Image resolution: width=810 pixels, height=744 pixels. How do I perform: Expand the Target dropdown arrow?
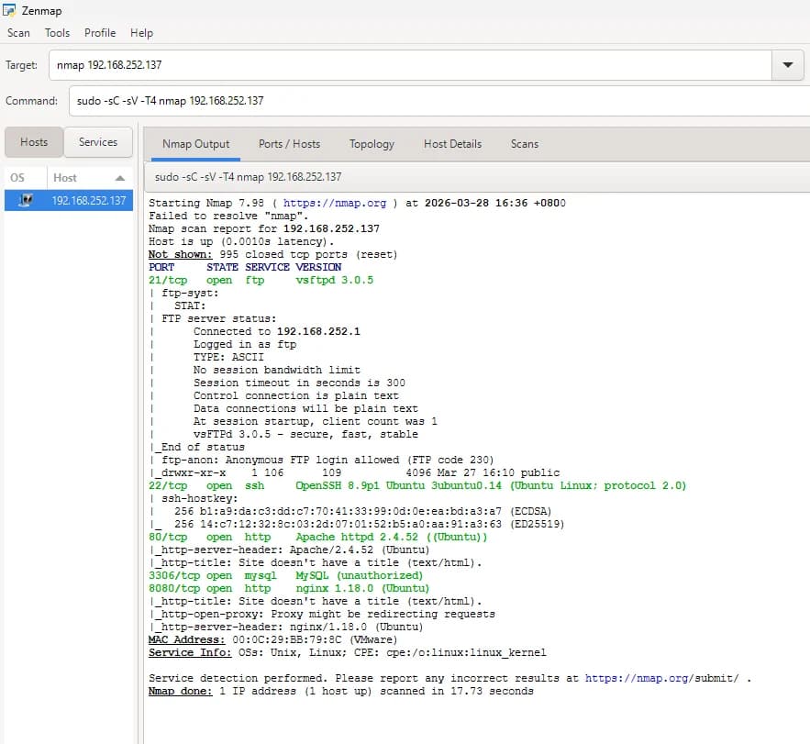click(x=787, y=65)
